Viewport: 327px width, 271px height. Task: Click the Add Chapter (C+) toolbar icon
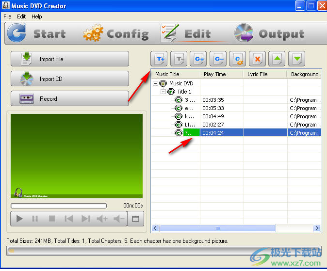coord(198,59)
